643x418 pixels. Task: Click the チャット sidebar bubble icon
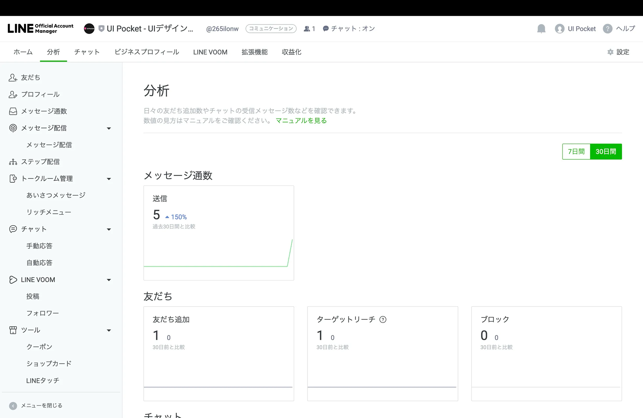[13, 229]
